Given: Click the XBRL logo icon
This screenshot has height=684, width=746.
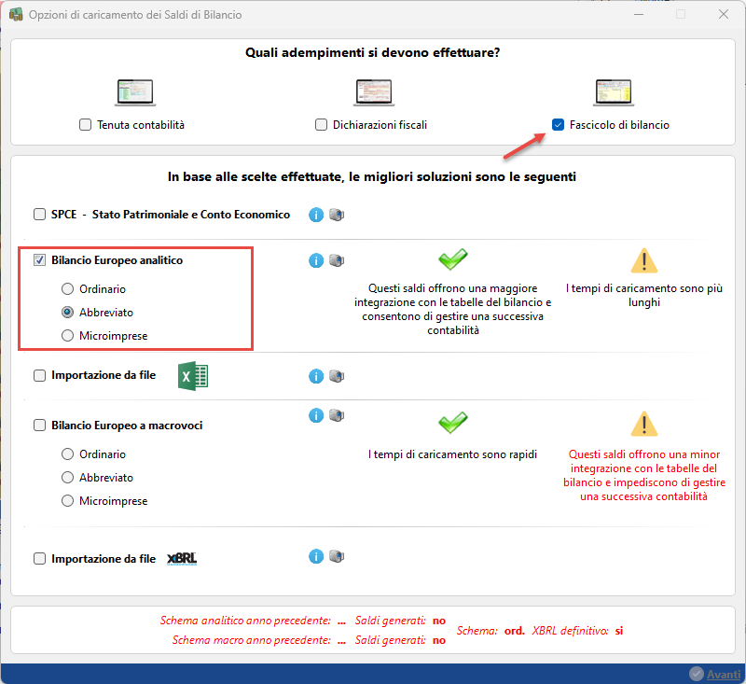Looking at the screenshot, I should 182,558.
